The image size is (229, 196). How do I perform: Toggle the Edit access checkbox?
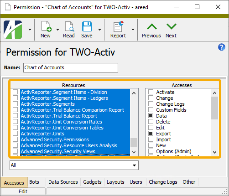[151, 128]
